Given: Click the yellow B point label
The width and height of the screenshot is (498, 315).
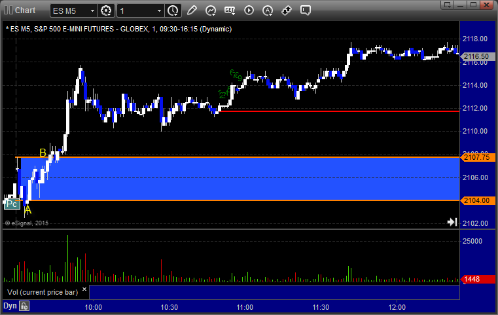Looking at the screenshot, I should (x=43, y=153).
